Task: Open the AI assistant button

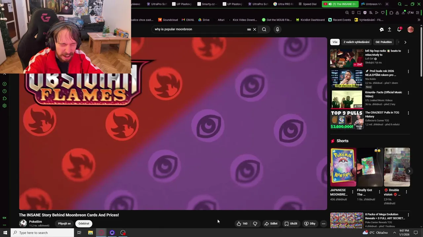Action: click(x=410, y=13)
